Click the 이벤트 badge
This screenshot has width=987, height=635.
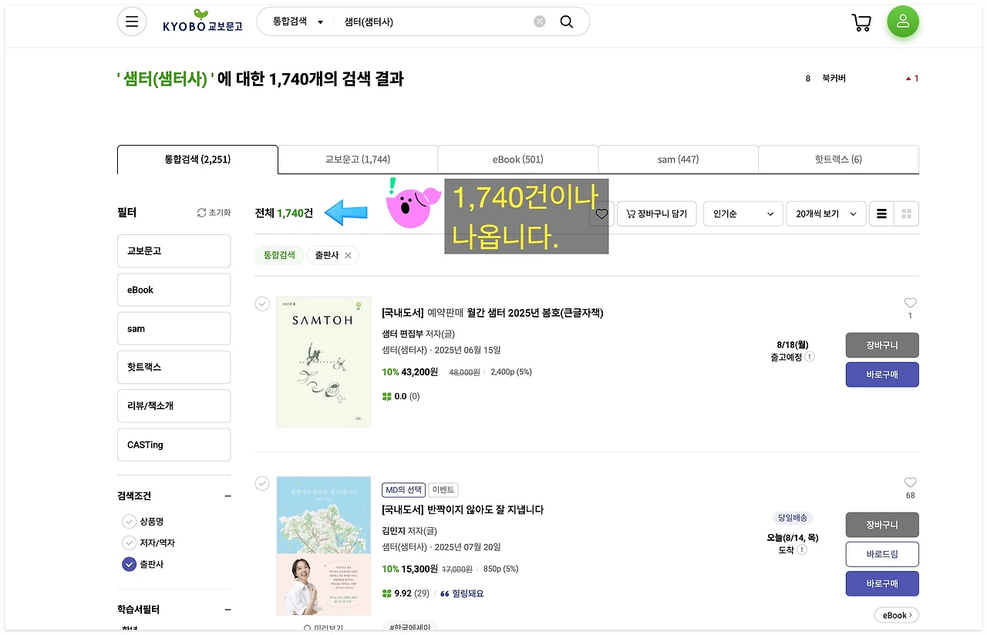[x=443, y=489]
